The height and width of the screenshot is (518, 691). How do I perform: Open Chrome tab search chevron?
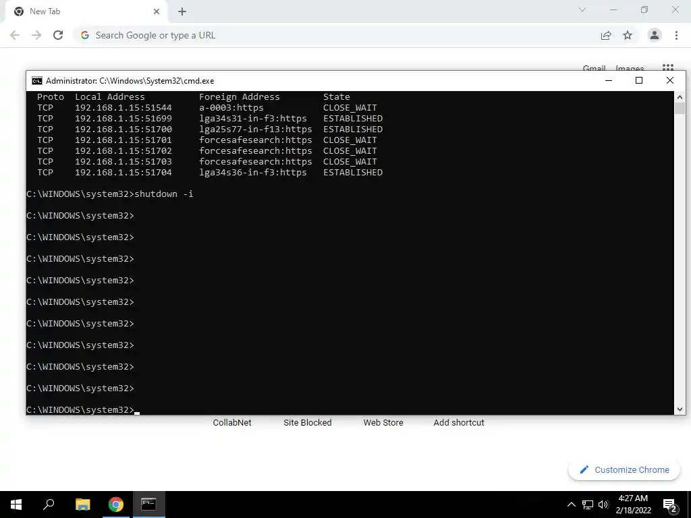pos(582,9)
